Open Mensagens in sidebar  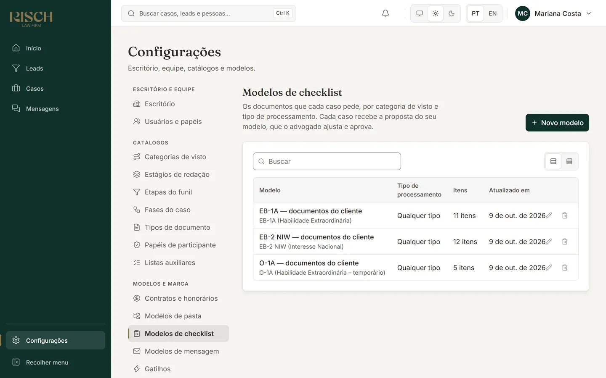pos(56,109)
